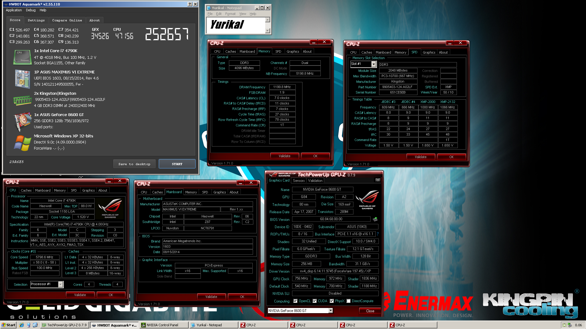This screenshot has height=329, width=586.
Task: Open the Application menu in HWBOT Aquamark
Action: click(x=14, y=10)
